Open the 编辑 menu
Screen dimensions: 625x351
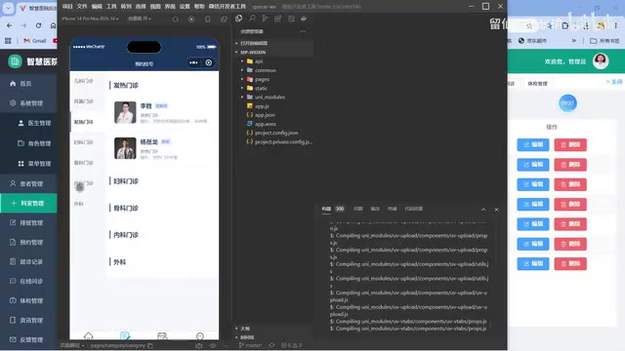(x=97, y=7)
